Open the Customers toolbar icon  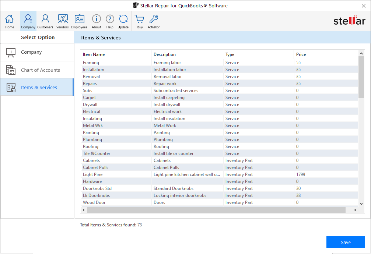tap(45, 21)
